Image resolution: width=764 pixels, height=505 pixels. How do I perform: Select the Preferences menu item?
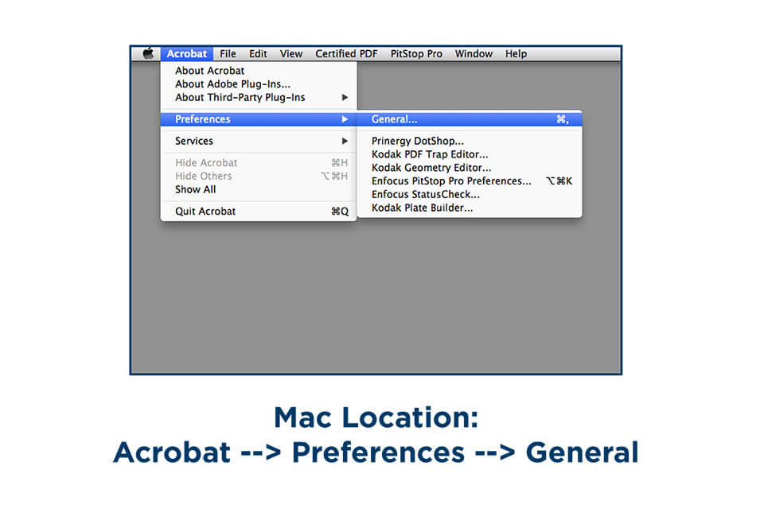click(x=259, y=118)
